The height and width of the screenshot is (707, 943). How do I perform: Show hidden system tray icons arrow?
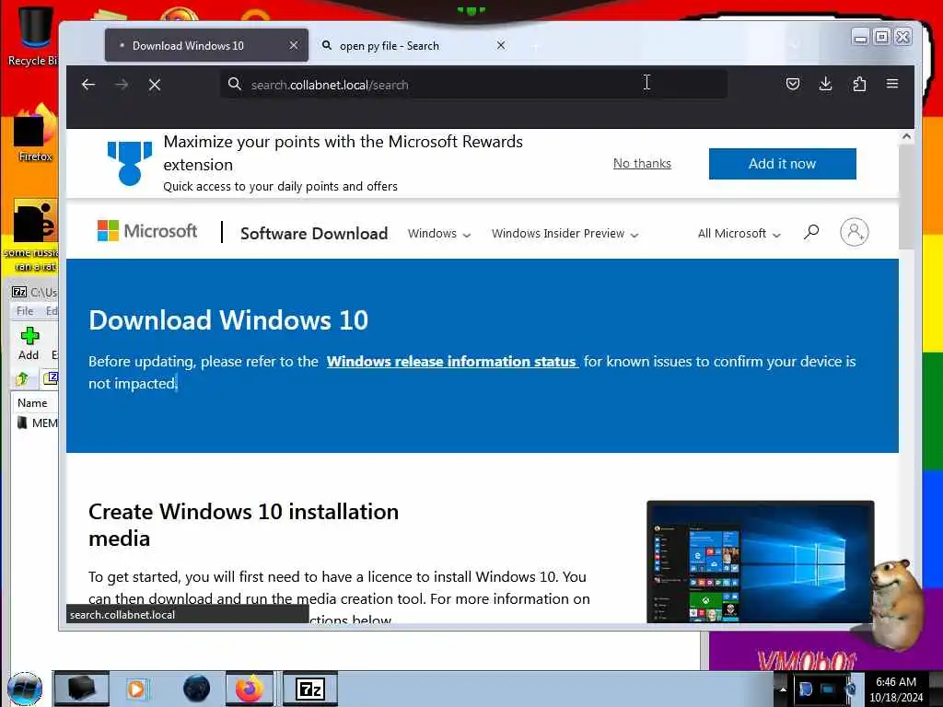(x=783, y=689)
